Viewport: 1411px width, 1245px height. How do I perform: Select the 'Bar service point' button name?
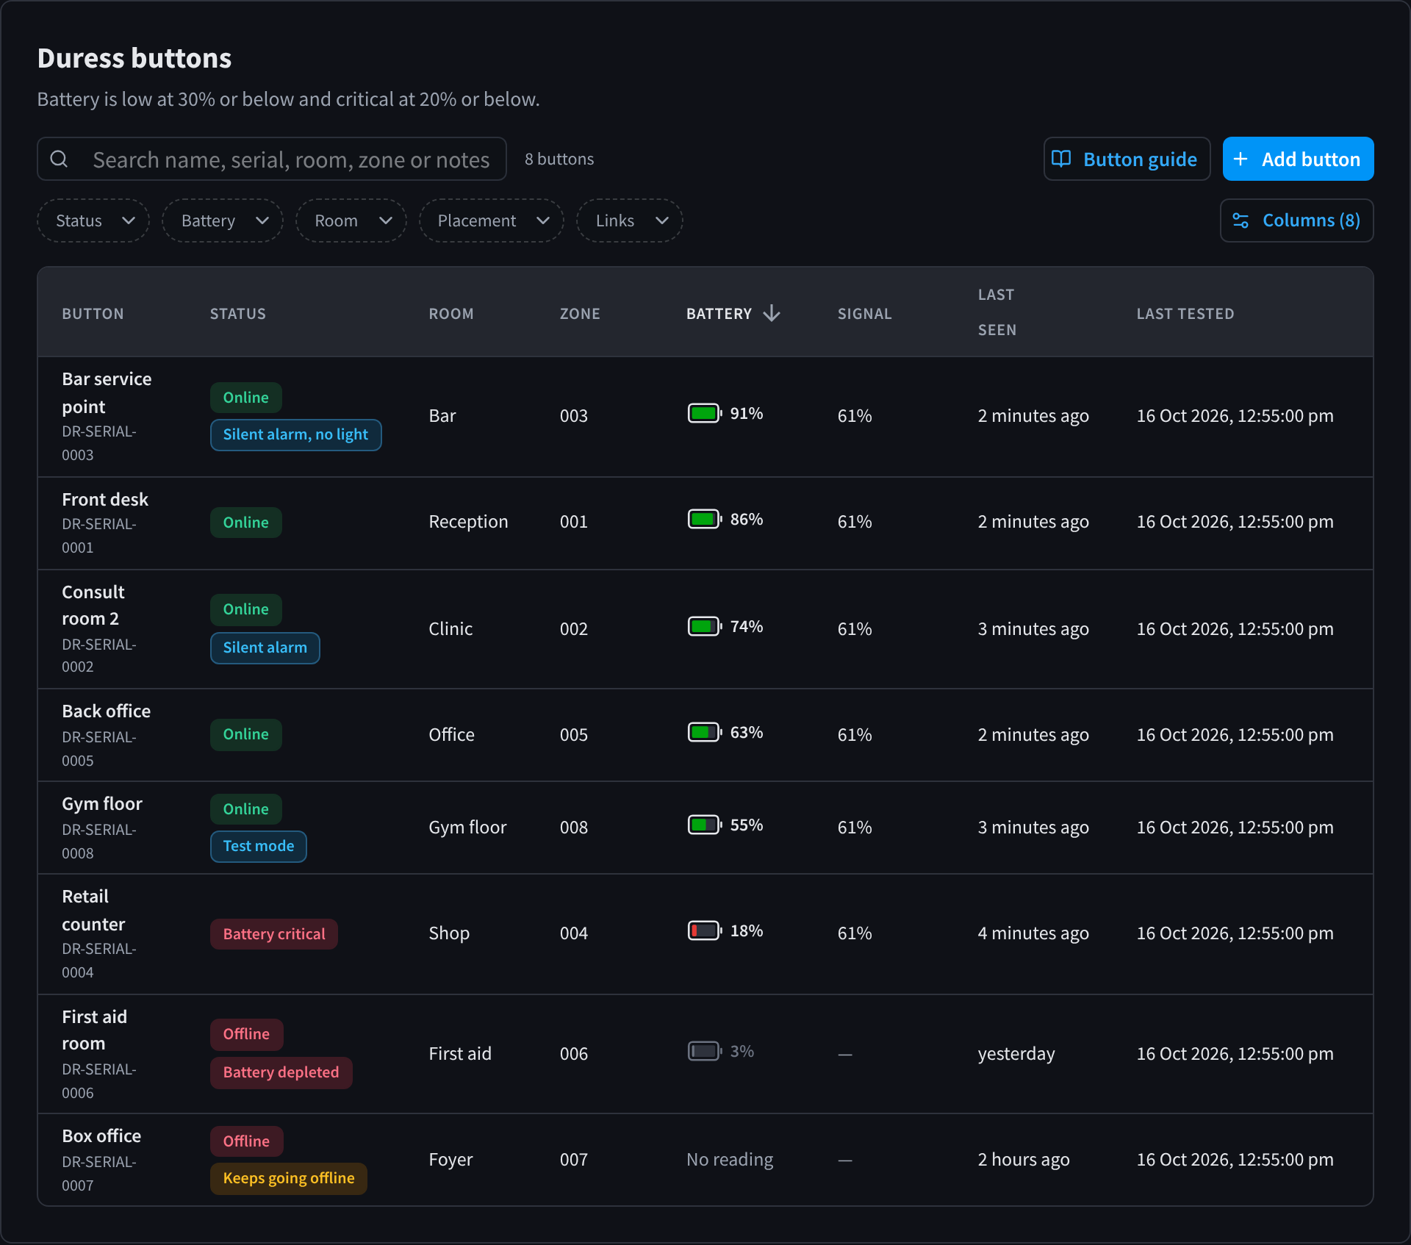(107, 392)
